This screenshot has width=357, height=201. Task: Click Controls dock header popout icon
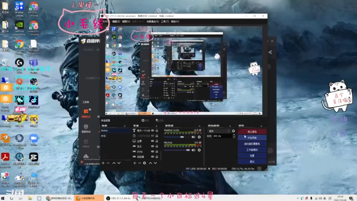[x=261, y=126]
